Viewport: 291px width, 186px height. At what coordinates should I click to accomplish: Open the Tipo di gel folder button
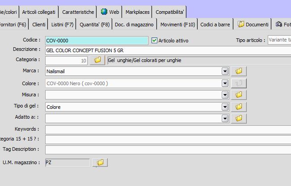tap(239, 107)
